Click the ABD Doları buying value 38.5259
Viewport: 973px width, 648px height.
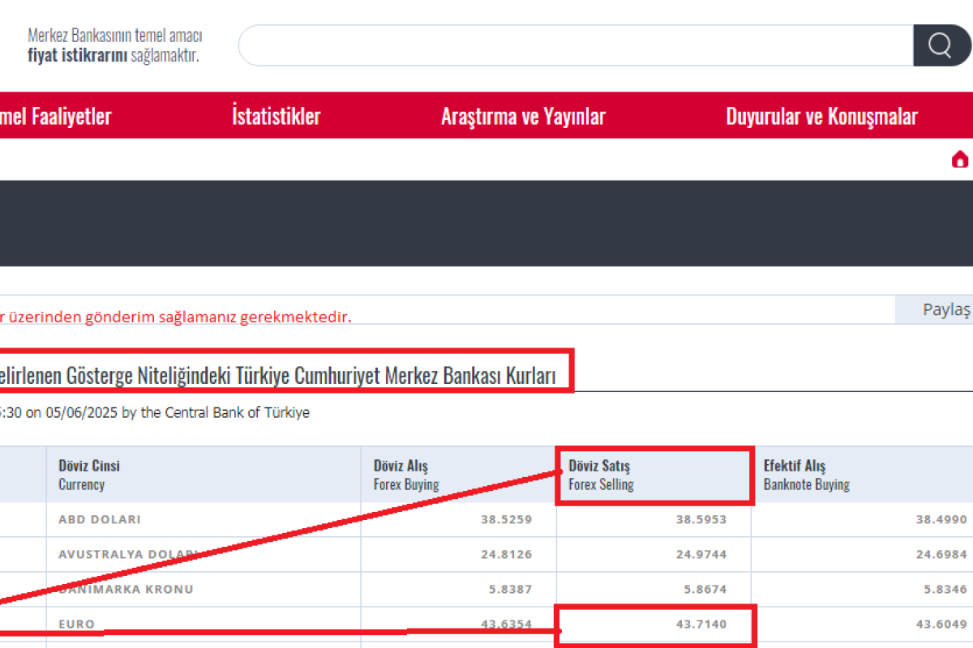tap(507, 519)
